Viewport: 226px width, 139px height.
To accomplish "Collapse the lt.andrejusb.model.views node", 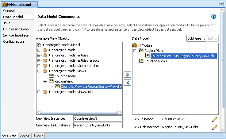I will point(39,71).
